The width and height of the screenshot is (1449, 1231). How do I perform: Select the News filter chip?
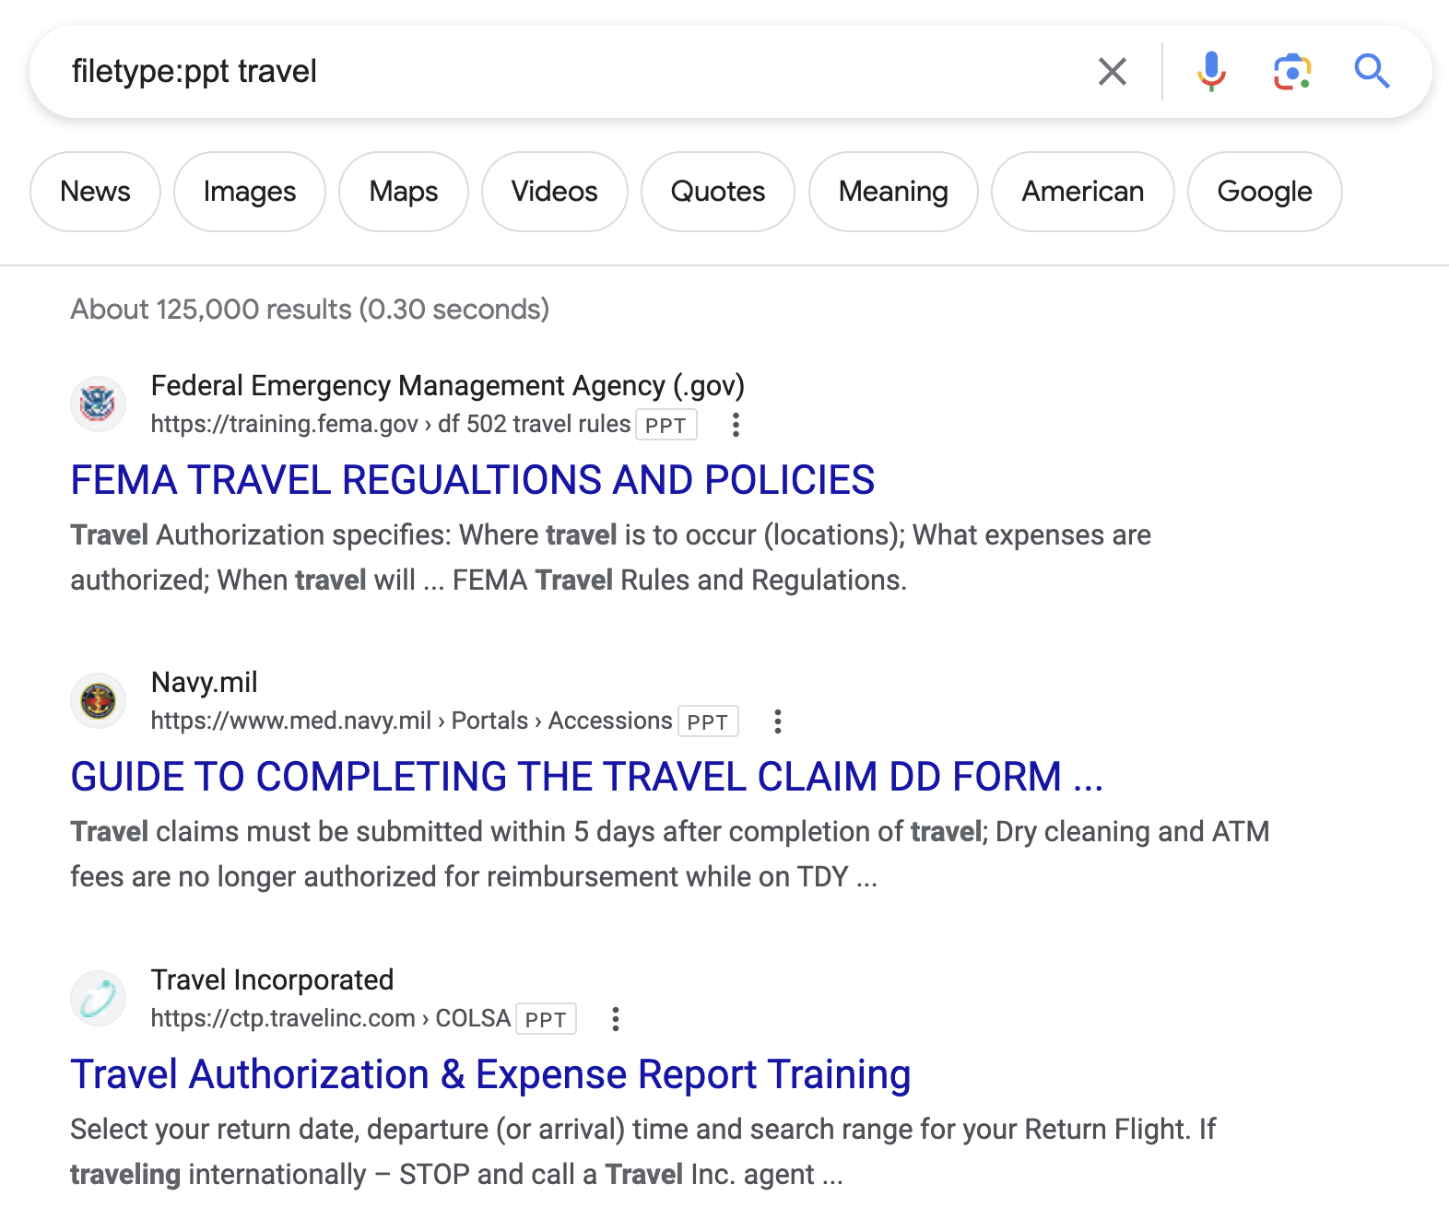95,192
